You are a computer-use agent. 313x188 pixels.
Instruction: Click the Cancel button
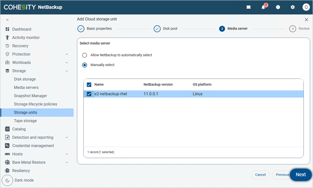[x=260, y=175]
